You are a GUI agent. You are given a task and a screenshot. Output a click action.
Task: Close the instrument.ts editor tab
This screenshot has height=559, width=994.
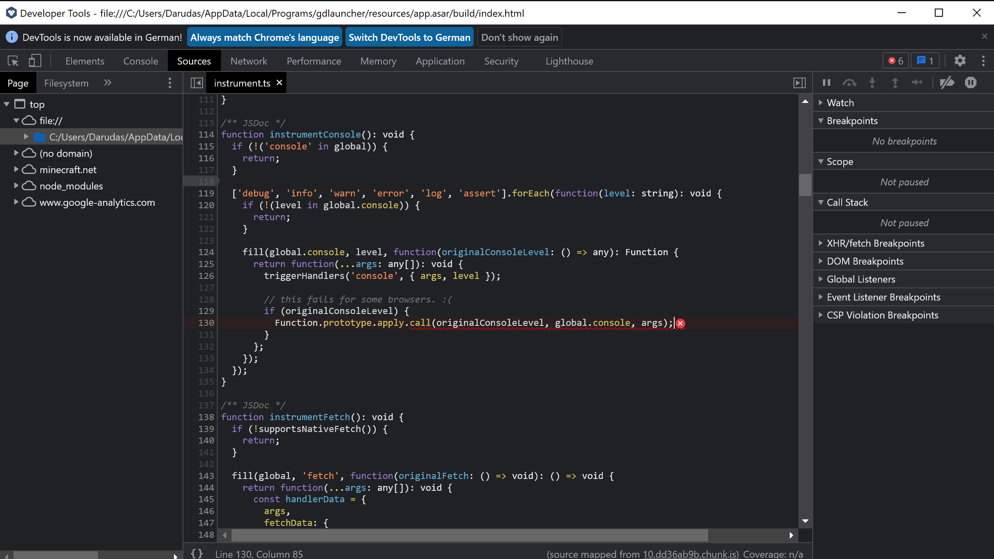pos(279,82)
